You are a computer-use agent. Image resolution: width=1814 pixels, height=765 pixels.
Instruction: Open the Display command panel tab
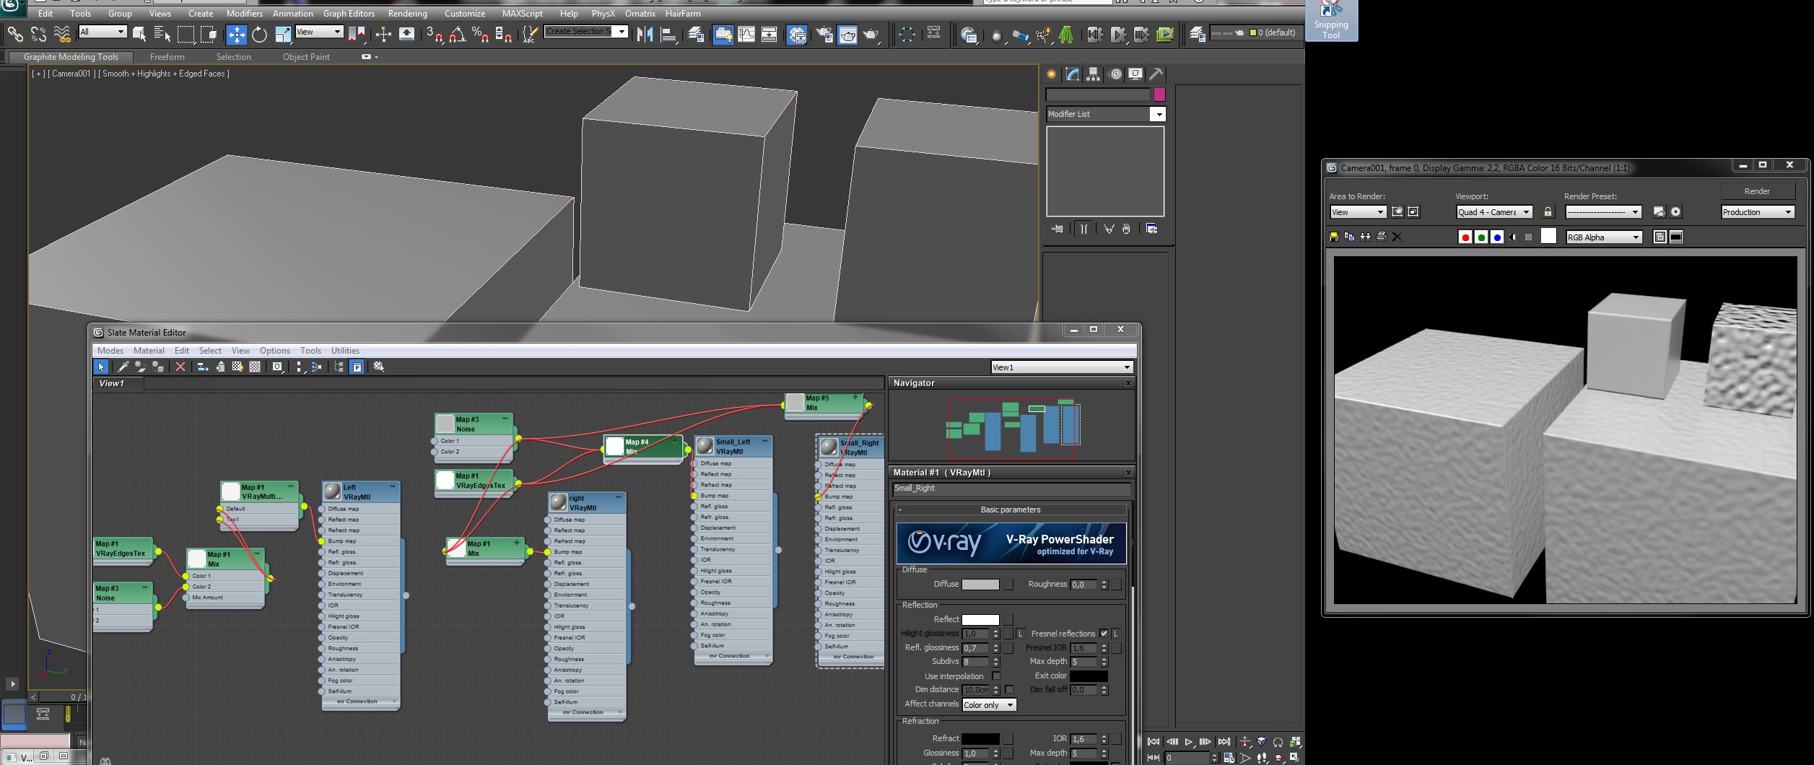(1135, 74)
